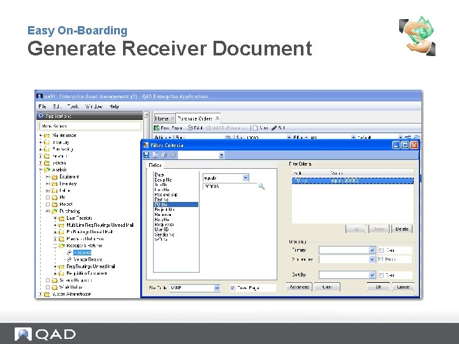
Task: Click the Edit pencil icon in toolbar
Action: 274,128
